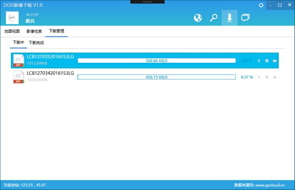295x190 pixels.
Task: Select the download manager arrow icon
Action: [x=229, y=18]
